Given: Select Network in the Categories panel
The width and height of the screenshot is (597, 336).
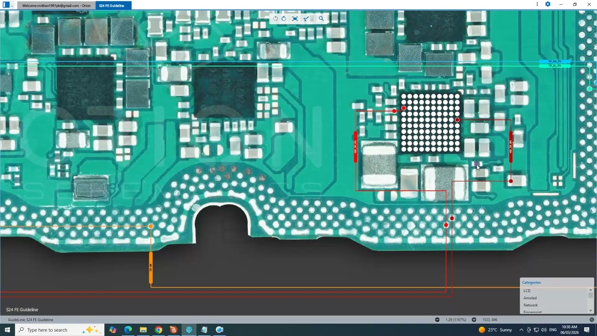Looking at the screenshot, I should click(530, 305).
